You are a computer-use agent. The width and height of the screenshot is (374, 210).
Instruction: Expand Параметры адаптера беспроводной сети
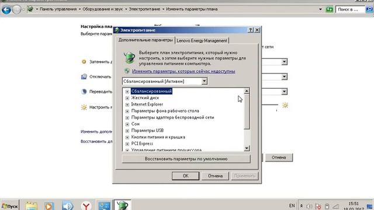(127, 118)
